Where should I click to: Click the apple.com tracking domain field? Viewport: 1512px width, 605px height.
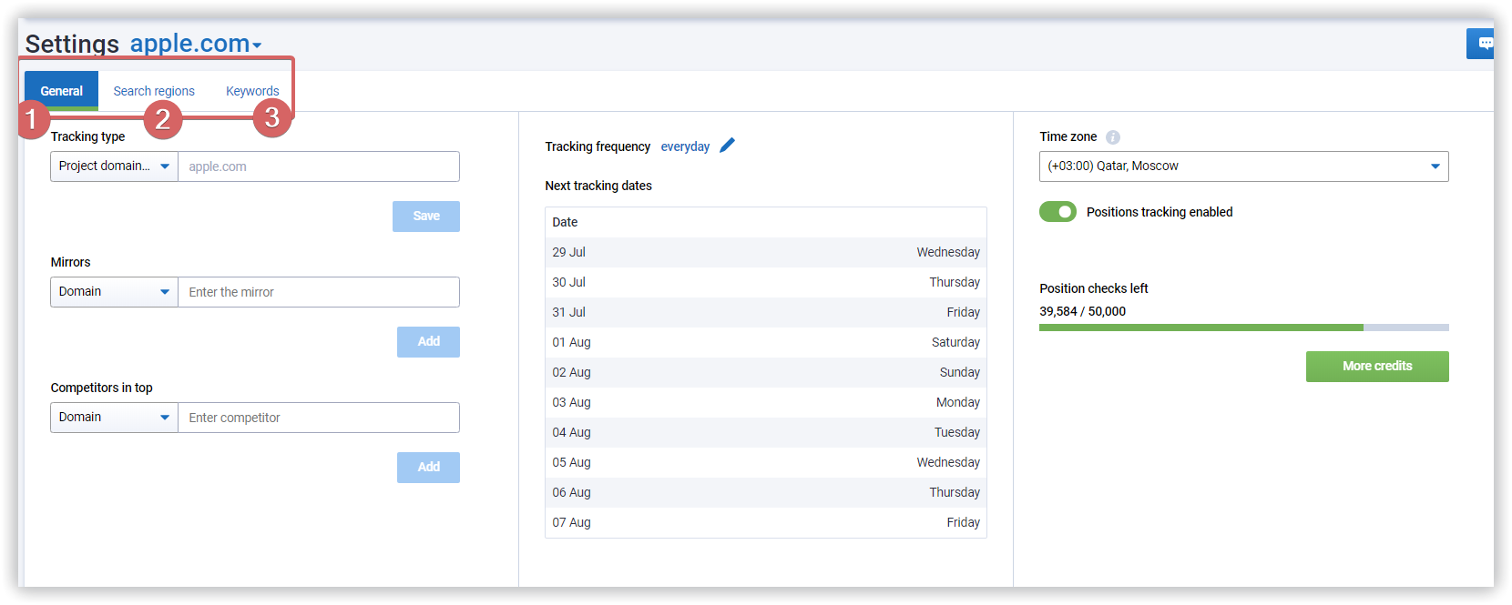coord(319,166)
